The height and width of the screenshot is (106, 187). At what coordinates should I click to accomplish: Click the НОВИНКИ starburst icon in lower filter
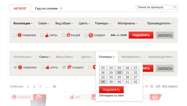pyautogui.click(x=20, y=67)
